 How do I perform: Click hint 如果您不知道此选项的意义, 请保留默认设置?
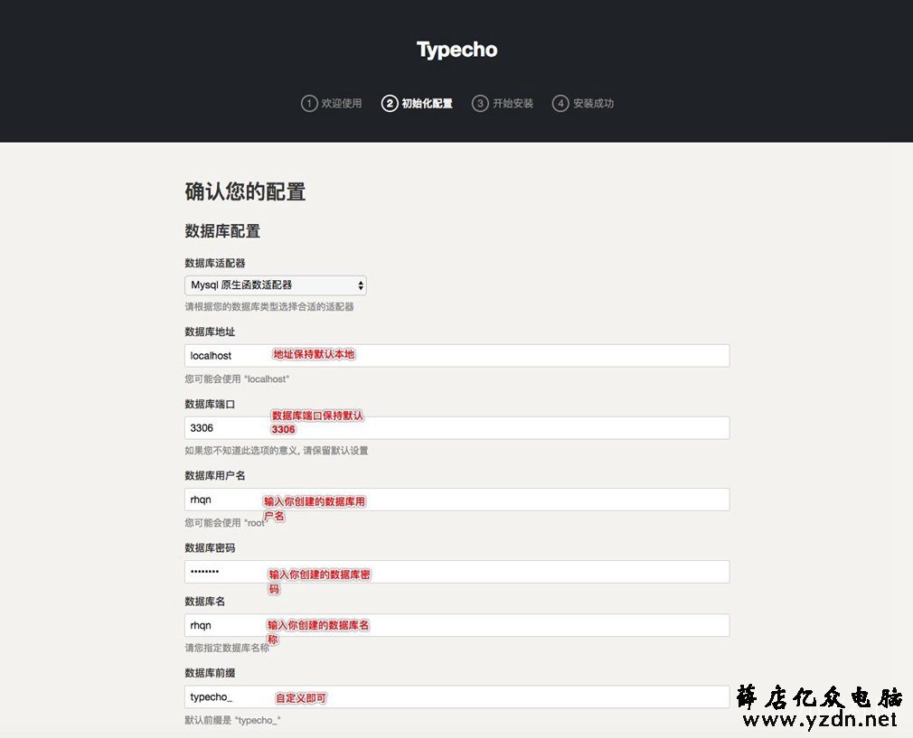click(x=276, y=451)
